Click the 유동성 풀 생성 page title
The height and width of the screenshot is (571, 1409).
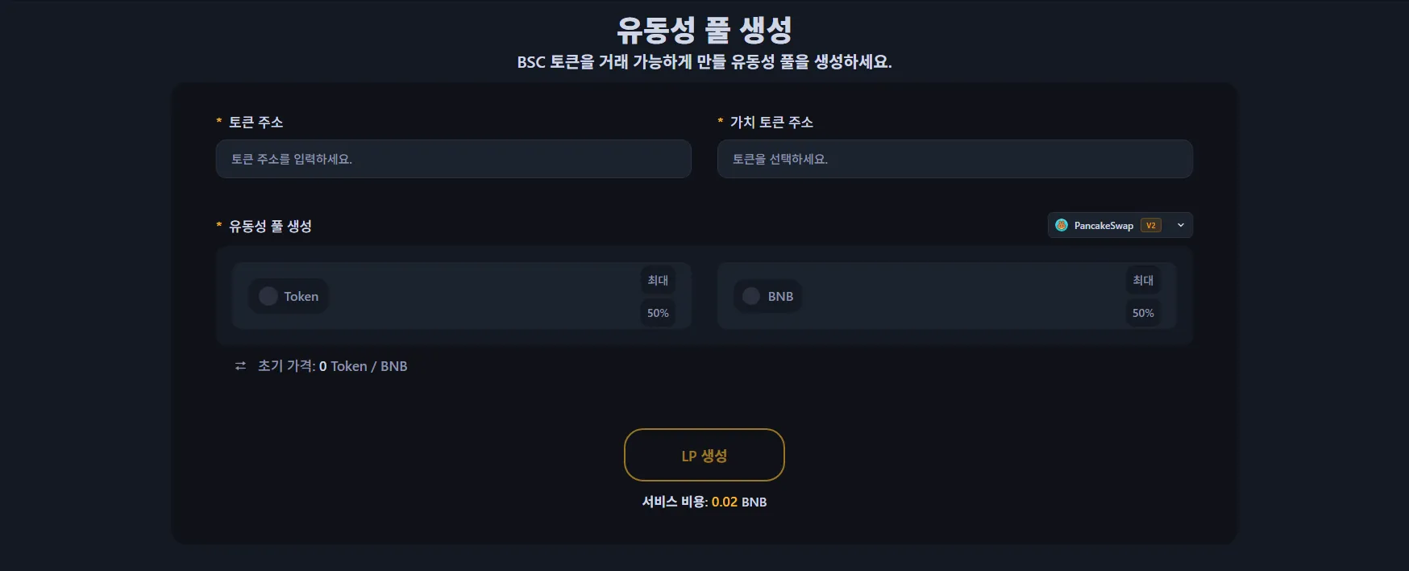pos(704,31)
